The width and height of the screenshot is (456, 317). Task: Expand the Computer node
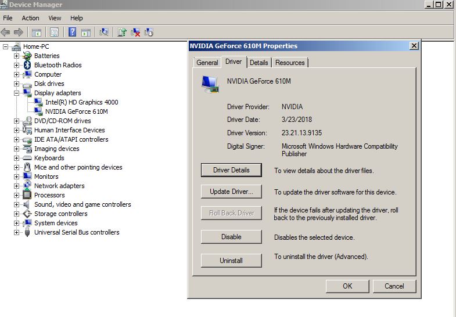16,75
